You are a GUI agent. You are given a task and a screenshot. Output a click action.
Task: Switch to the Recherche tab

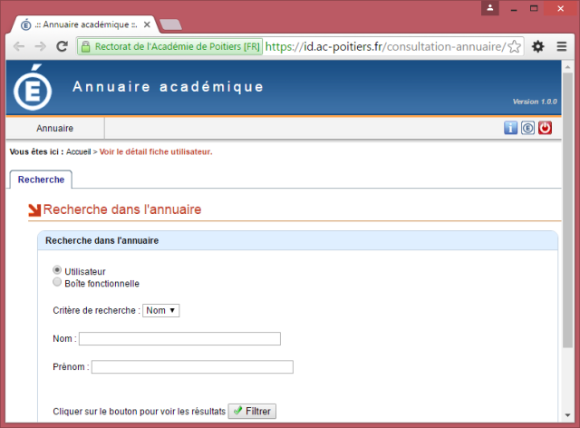[x=41, y=180]
